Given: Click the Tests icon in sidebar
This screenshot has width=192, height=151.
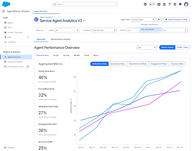Looking at the screenshot, I should tap(5, 27).
